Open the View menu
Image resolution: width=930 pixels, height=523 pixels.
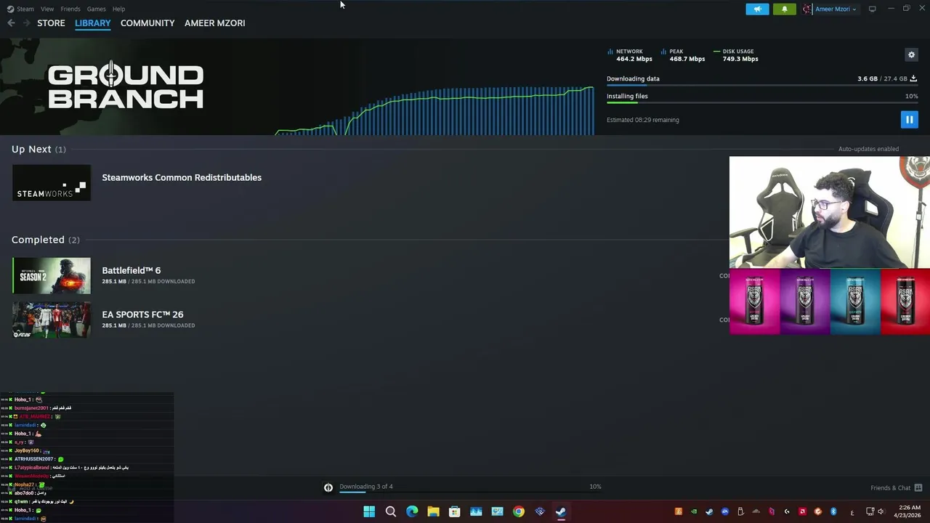[x=47, y=9]
